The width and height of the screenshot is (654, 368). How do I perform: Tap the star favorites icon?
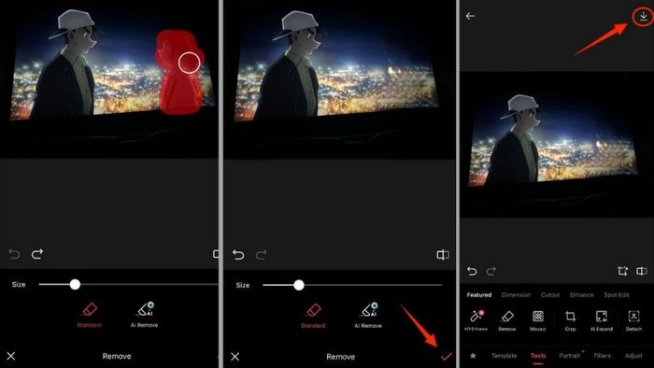(473, 356)
